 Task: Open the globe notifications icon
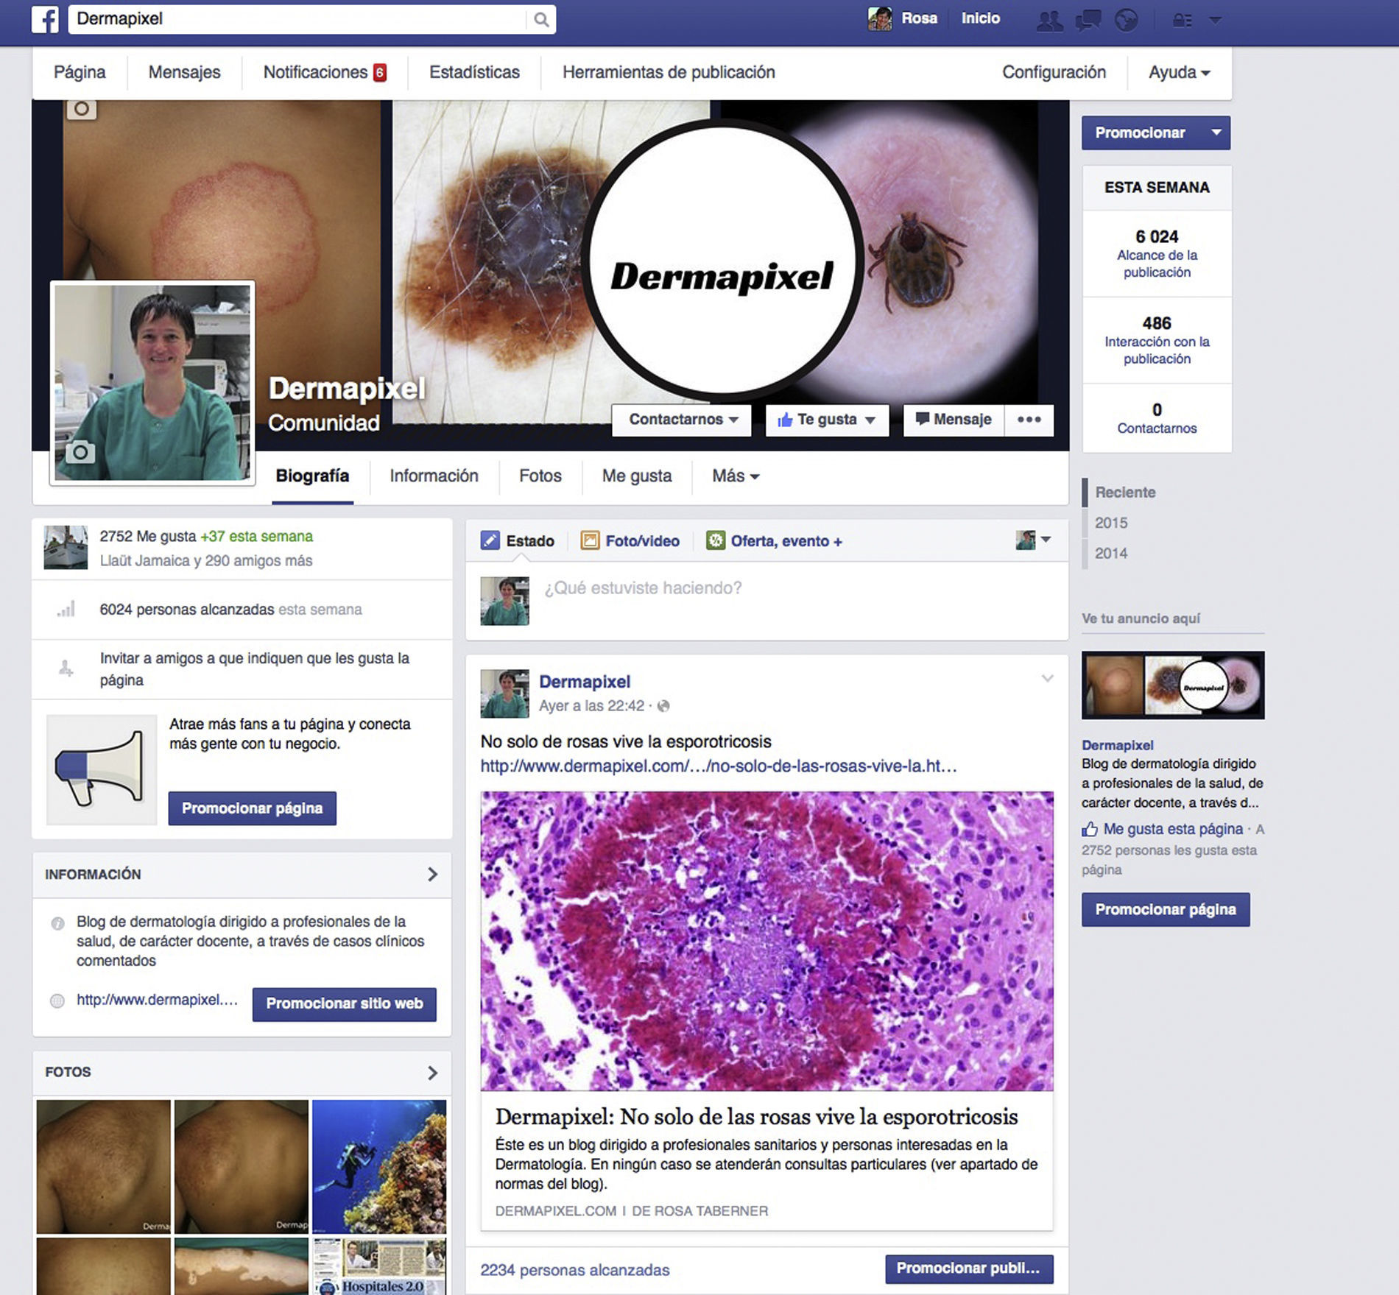[x=1126, y=21]
